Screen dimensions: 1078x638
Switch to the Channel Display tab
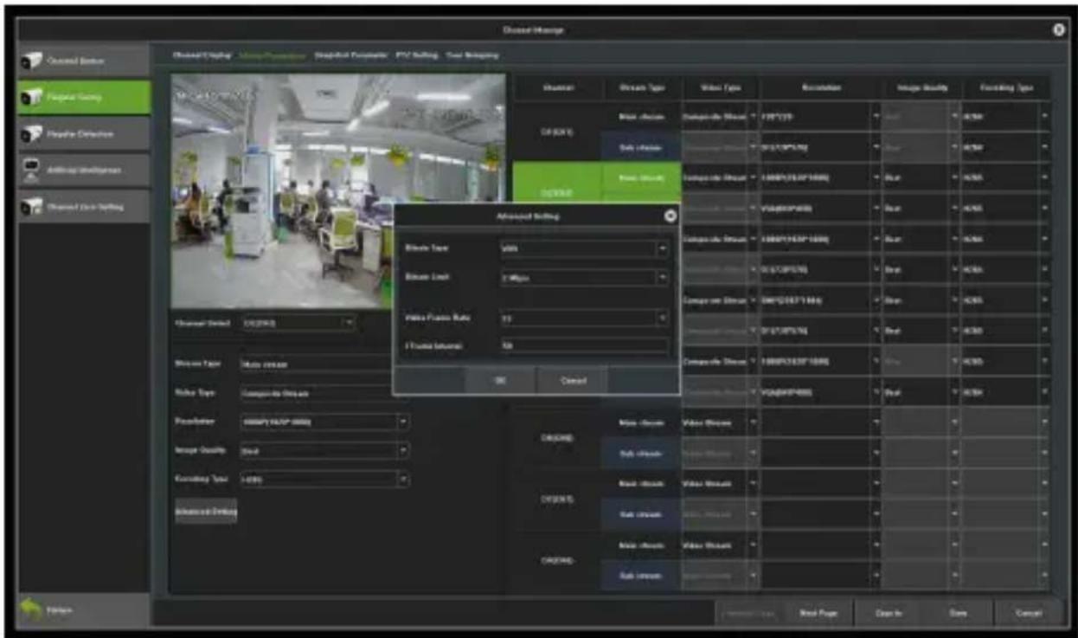[x=202, y=55]
